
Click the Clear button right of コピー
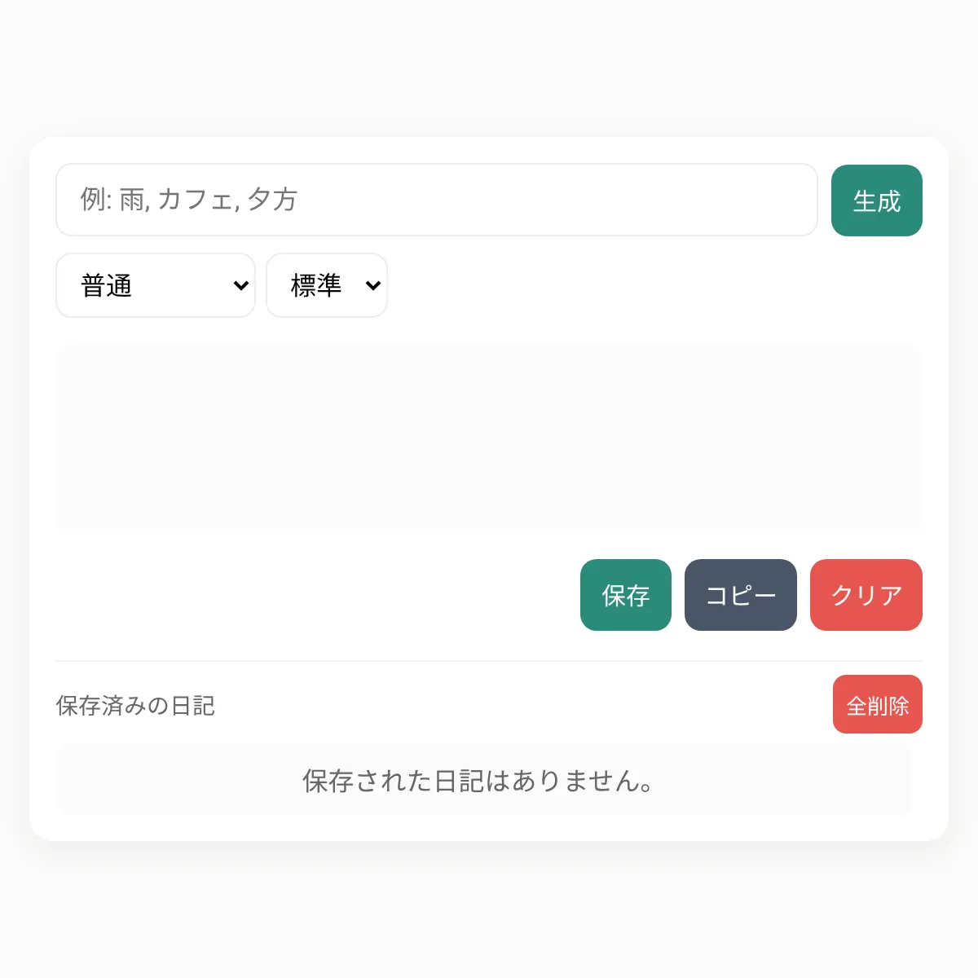point(866,595)
